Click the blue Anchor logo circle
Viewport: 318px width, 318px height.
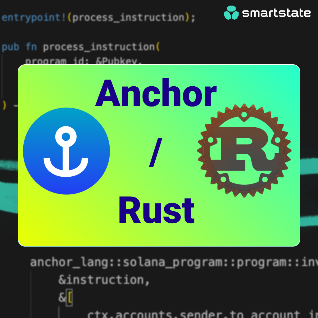[x=66, y=151]
